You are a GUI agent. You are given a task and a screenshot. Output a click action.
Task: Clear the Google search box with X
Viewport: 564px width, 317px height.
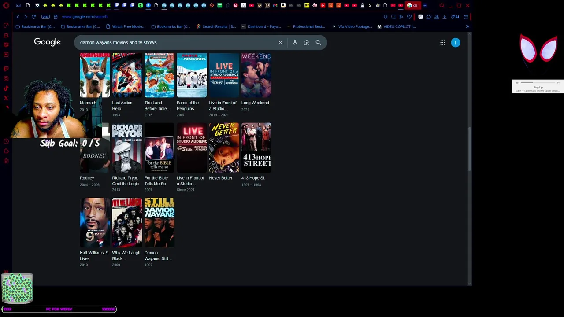(x=280, y=42)
